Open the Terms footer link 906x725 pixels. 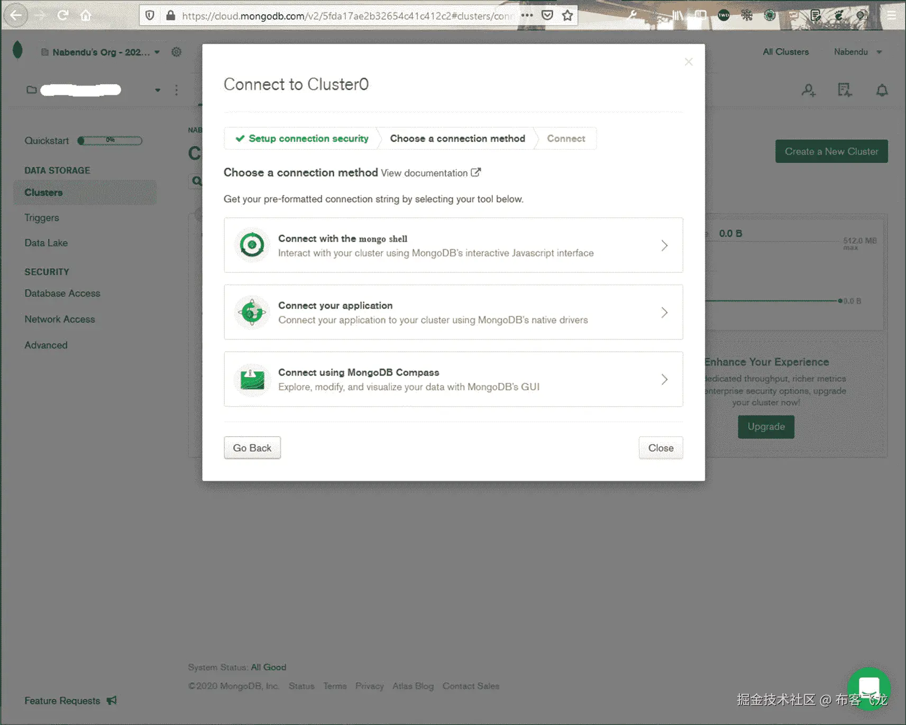click(335, 686)
